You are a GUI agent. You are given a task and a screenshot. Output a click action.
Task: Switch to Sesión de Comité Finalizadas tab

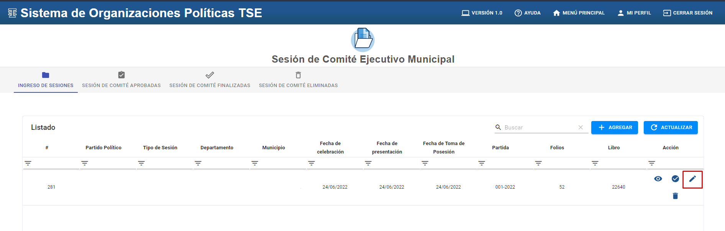(x=210, y=80)
